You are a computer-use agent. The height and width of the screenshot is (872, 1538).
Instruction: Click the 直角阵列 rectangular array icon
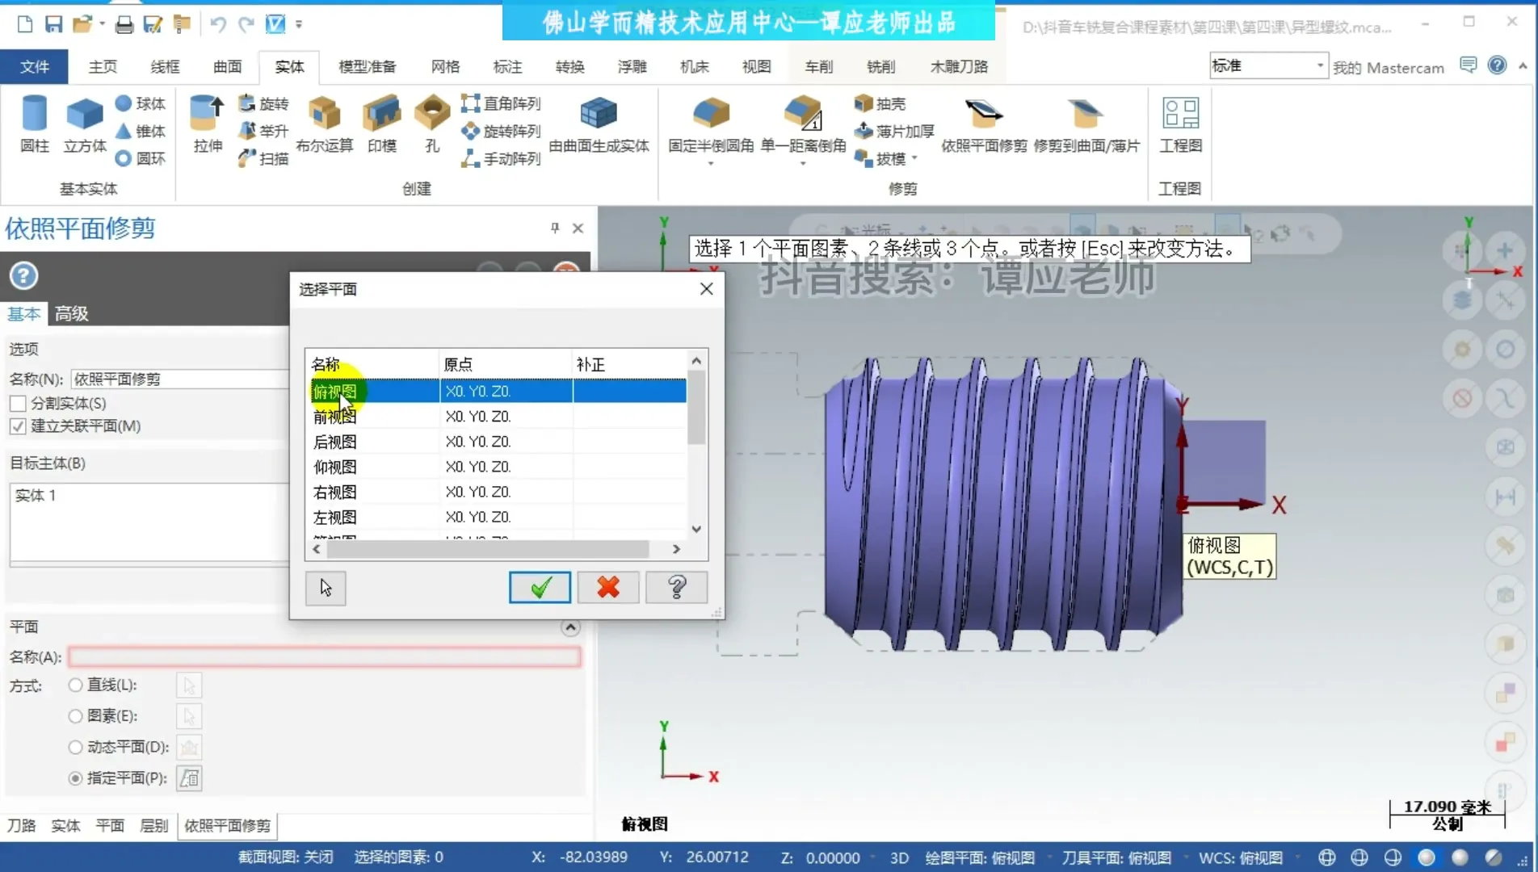pyautogui.click(x=471, y=103)
